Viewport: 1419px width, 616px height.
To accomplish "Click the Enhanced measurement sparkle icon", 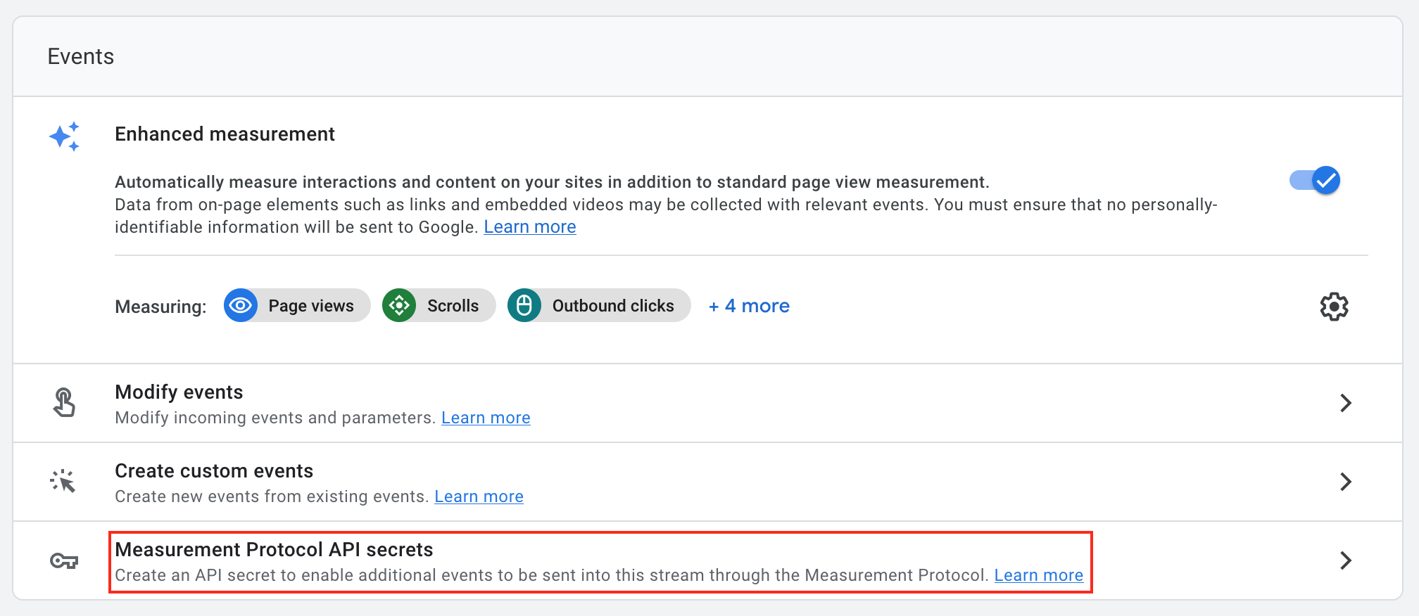I will pyautogui.click(x=64, y=136).
